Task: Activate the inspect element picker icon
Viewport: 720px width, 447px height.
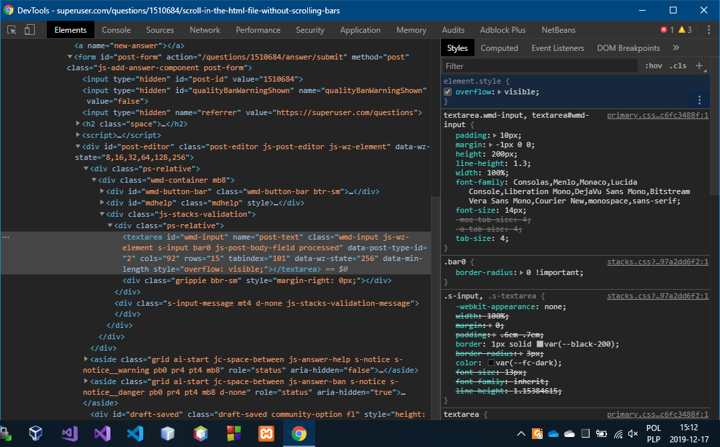Action: point(12,30)
